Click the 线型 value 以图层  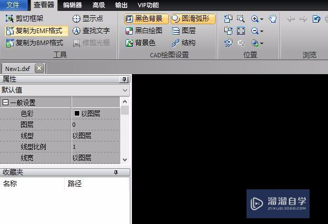tap(96, 136)
